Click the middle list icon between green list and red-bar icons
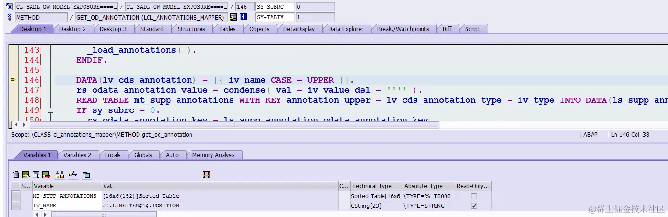 coord(36,175)
